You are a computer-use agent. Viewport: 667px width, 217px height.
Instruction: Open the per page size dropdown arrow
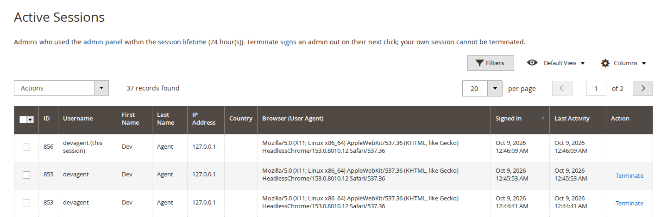tap(495, 89)
